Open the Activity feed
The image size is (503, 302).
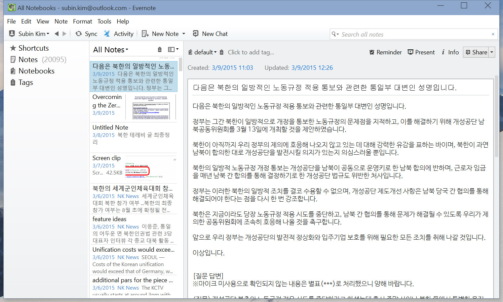coord(119,34)
